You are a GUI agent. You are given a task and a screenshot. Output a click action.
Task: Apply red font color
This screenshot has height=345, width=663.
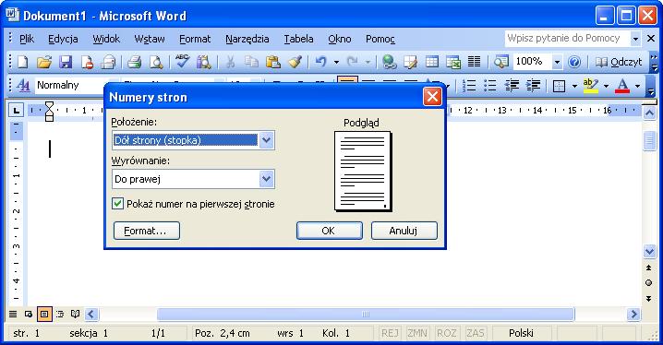pyautogui.click(x=622, y=86)
